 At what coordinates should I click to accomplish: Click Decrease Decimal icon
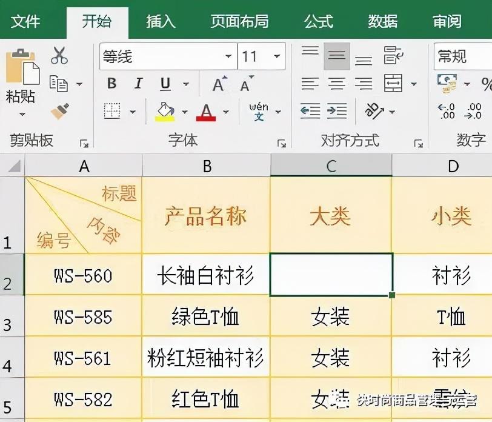click(x=473, y=111)
